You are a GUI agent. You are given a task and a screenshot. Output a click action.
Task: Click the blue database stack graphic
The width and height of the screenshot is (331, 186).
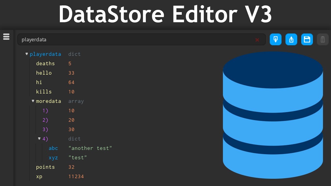pyautogui.click(x=273, y=115)
